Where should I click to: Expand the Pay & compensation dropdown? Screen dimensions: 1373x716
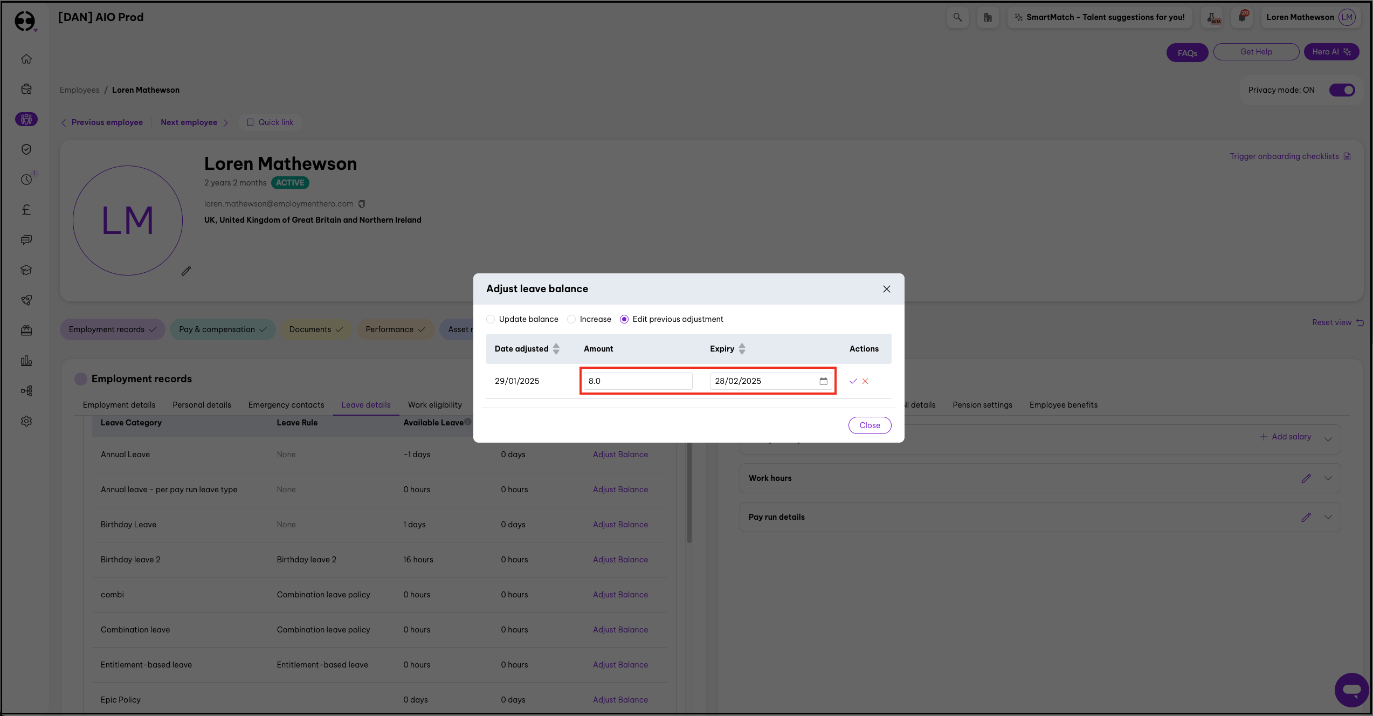coord(223,329)
